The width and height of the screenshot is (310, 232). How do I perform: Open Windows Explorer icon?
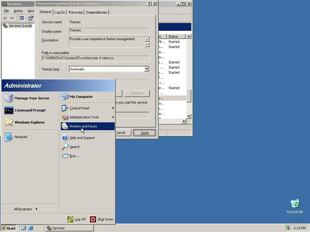[x=8, y=122]
